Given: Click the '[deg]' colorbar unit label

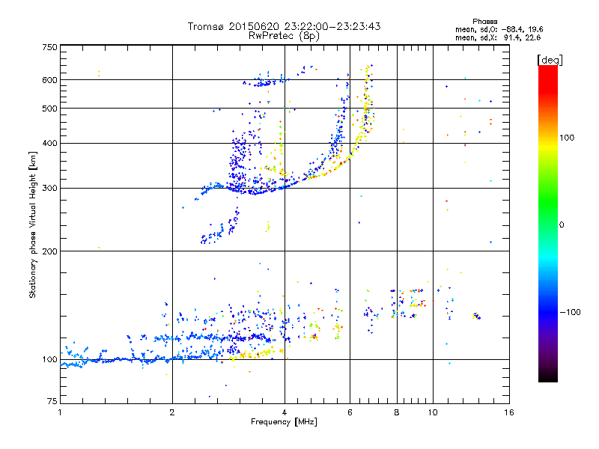Looking at the screenshot, I should click(550, 60).
